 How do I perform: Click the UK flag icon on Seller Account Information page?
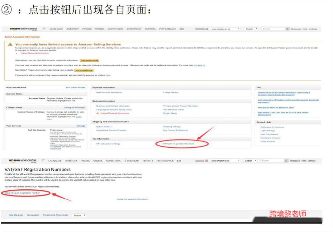207,29
